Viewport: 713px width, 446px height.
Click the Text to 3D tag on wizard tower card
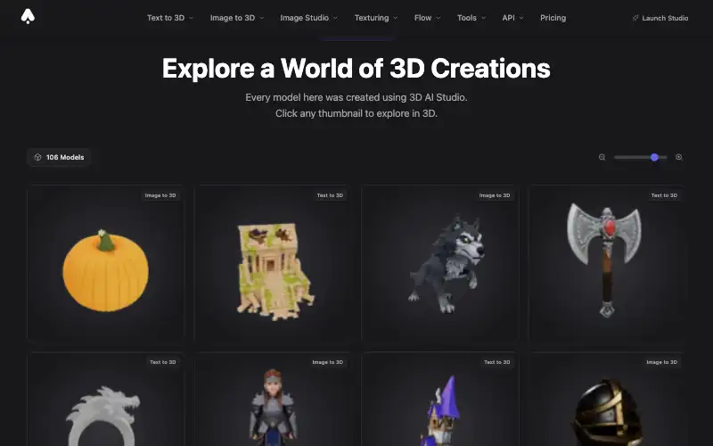click(497, 362)
